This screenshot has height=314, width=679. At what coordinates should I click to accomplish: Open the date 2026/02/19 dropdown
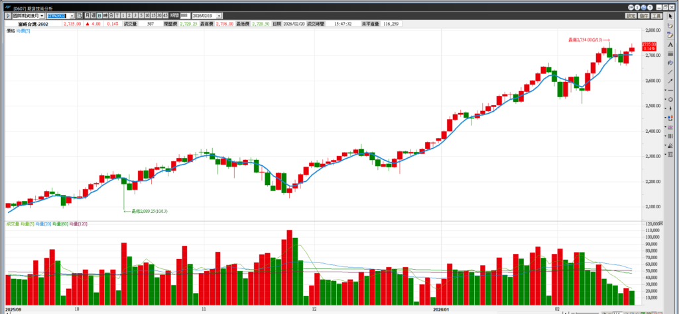coord(219,15)
